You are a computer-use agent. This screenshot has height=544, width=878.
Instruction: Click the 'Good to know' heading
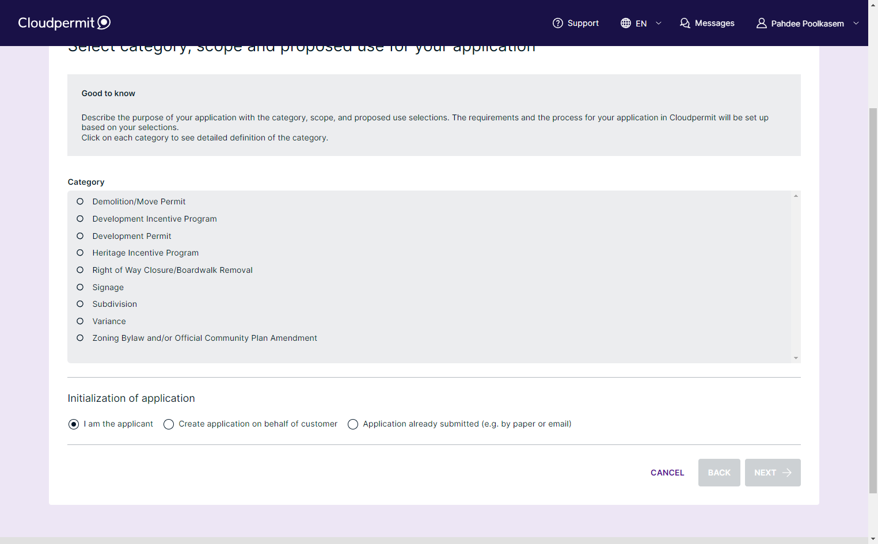(x=108, y=93)
